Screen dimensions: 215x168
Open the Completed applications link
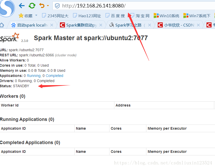54,76
